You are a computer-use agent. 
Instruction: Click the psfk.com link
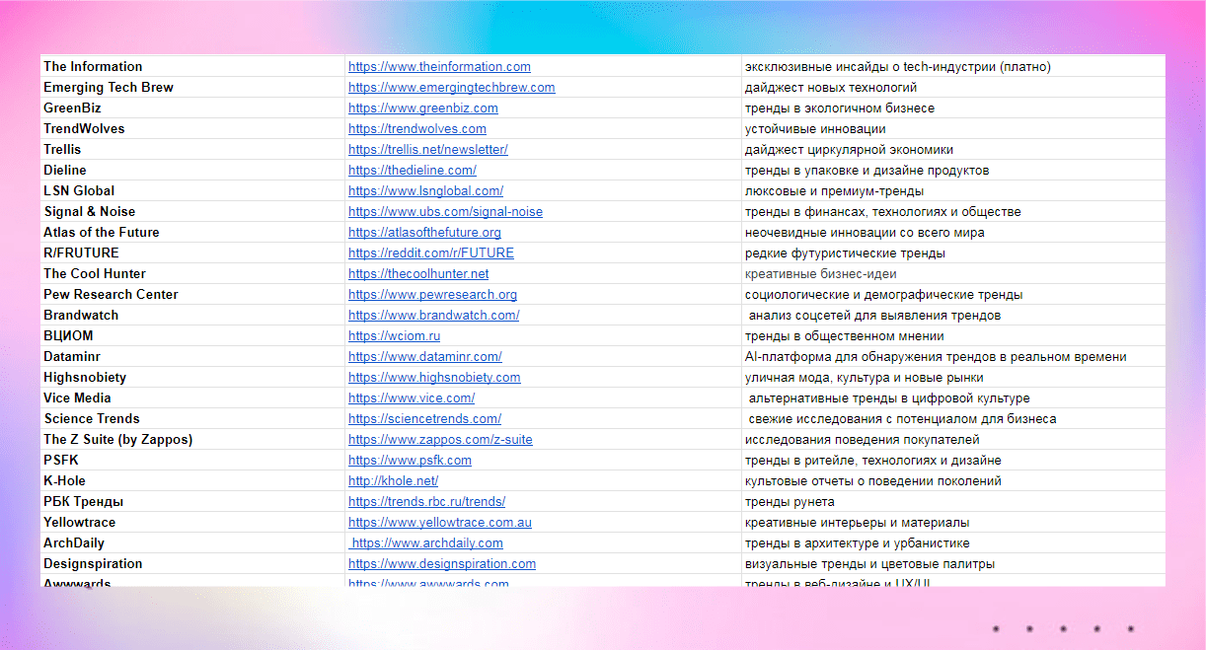coord(410,461)
